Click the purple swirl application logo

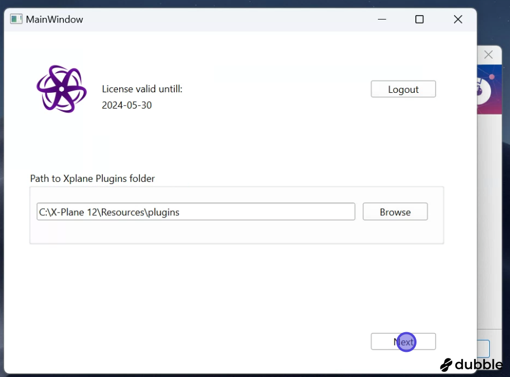pyautogui.click(x=62, y=89)
